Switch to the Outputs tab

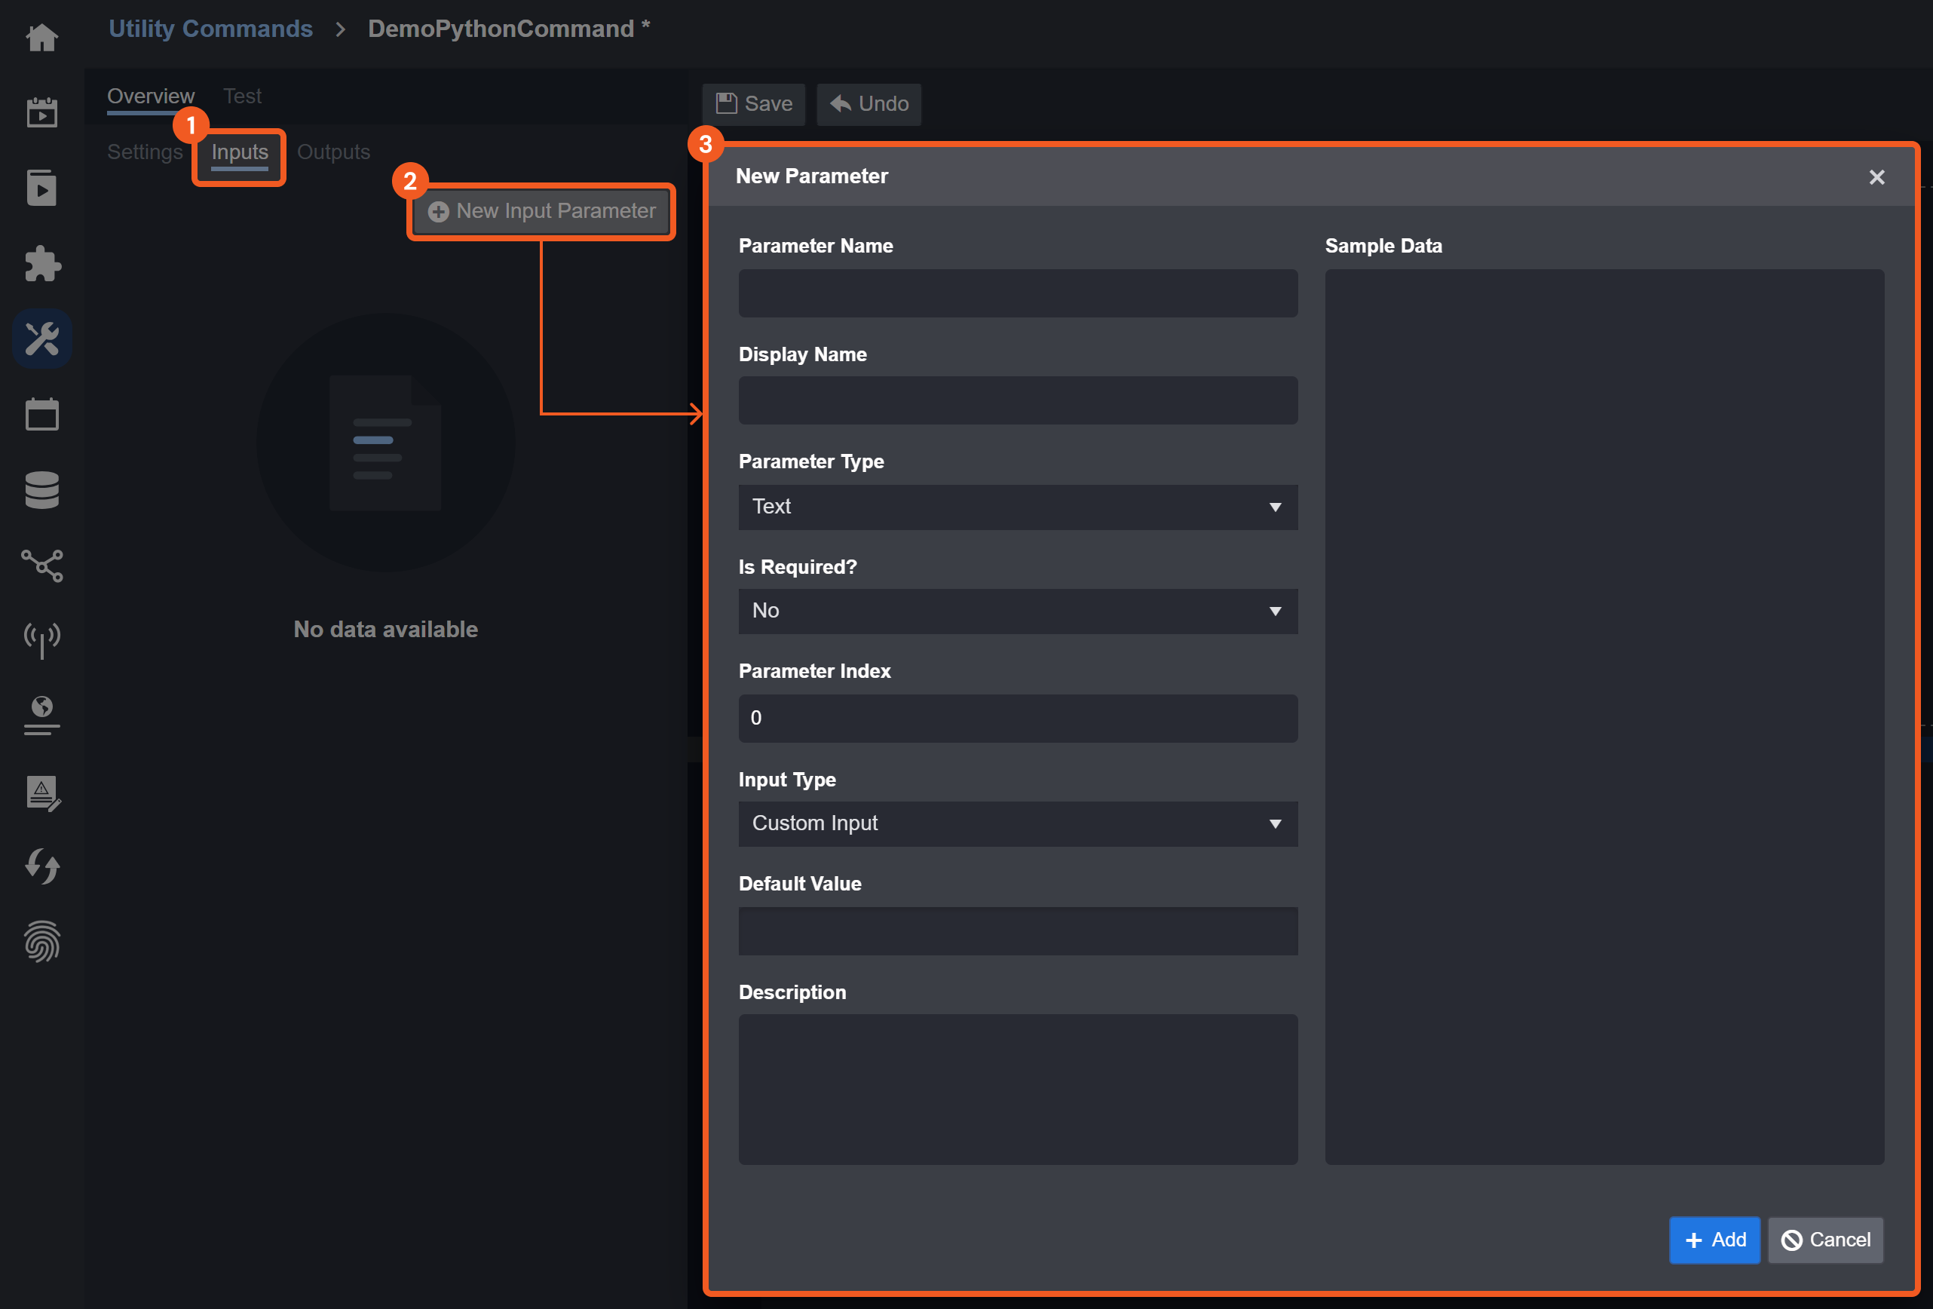pyautogui.click(x=332, y=152)
